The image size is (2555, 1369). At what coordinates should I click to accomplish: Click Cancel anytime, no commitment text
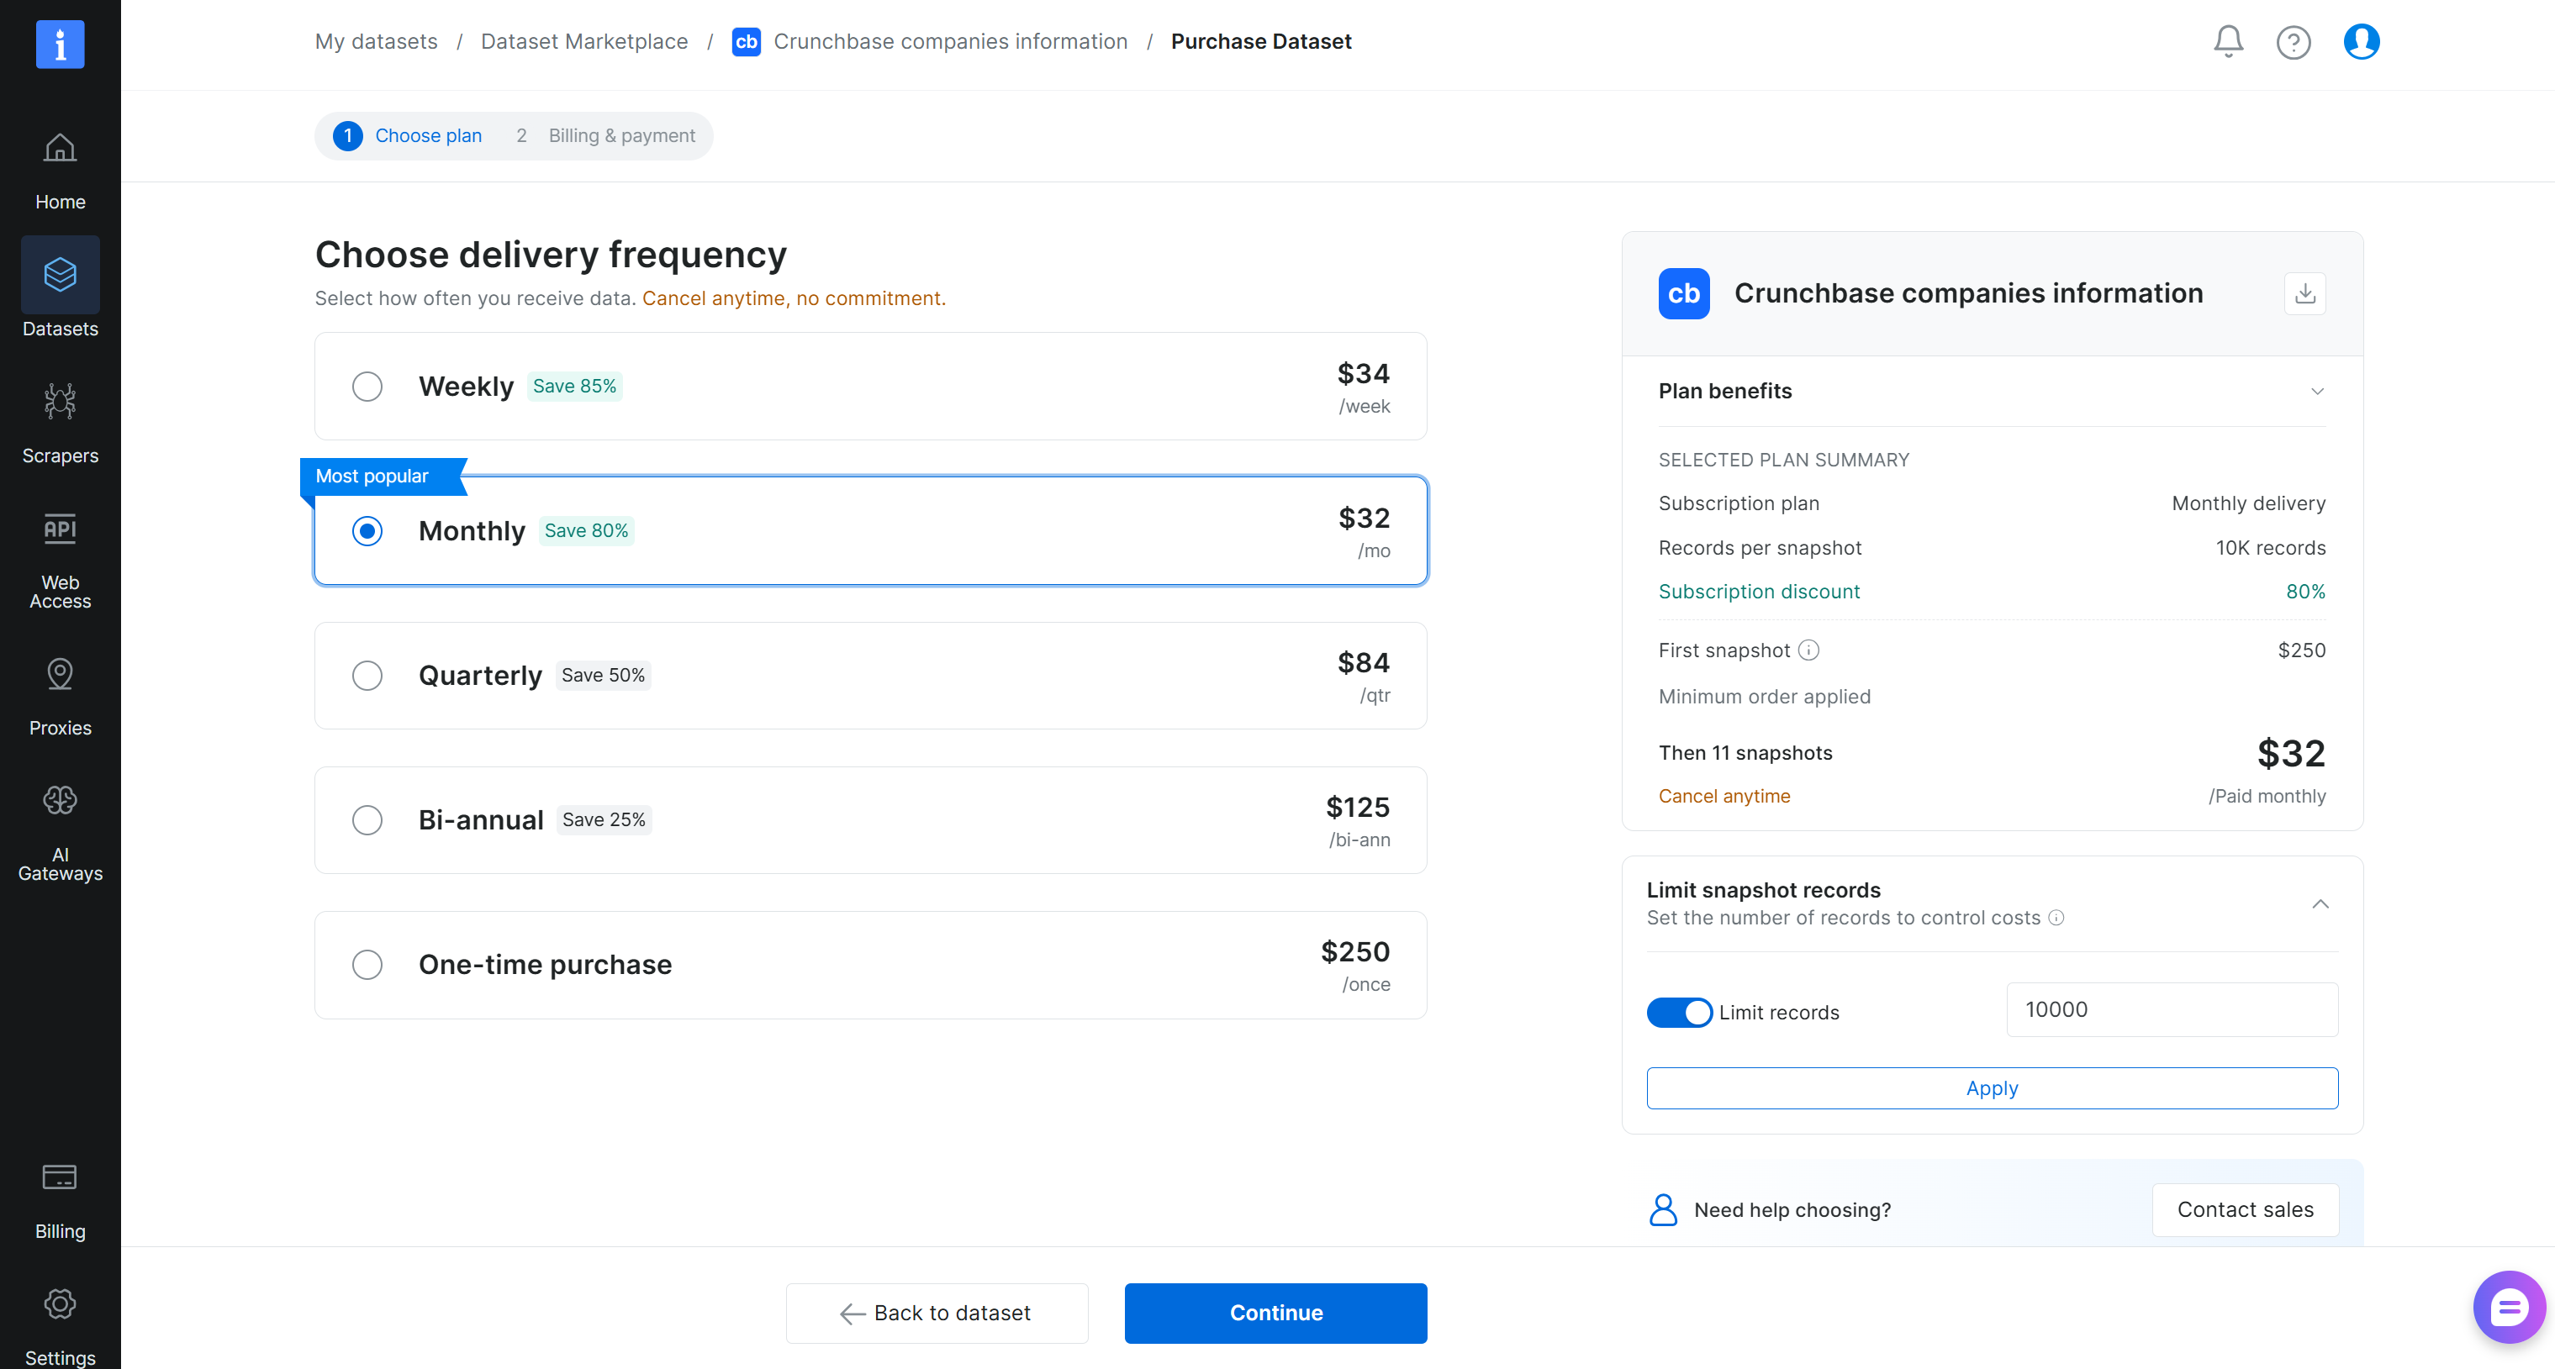pyautogui.click(x=794, y=298)
